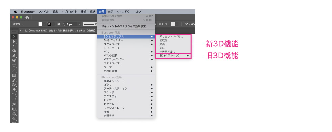Screen dimensions: 332x132
Task: Open the 表示 menu
Action: [110, 11]
